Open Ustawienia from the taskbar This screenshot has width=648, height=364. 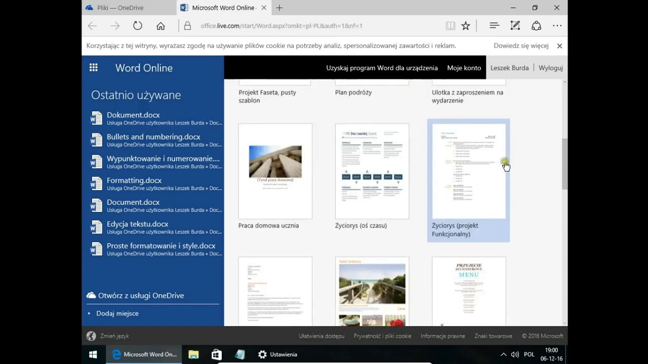point(277,354)
